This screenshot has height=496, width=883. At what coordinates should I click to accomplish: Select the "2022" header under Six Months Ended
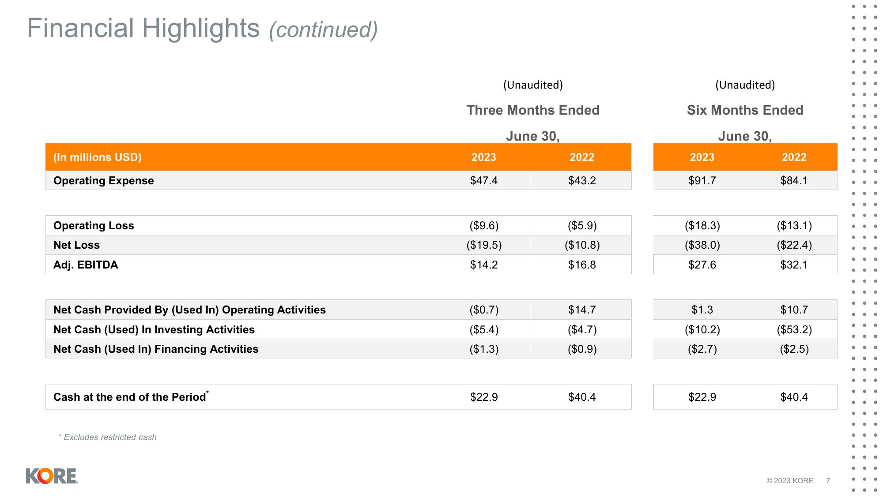pos(794,157)
